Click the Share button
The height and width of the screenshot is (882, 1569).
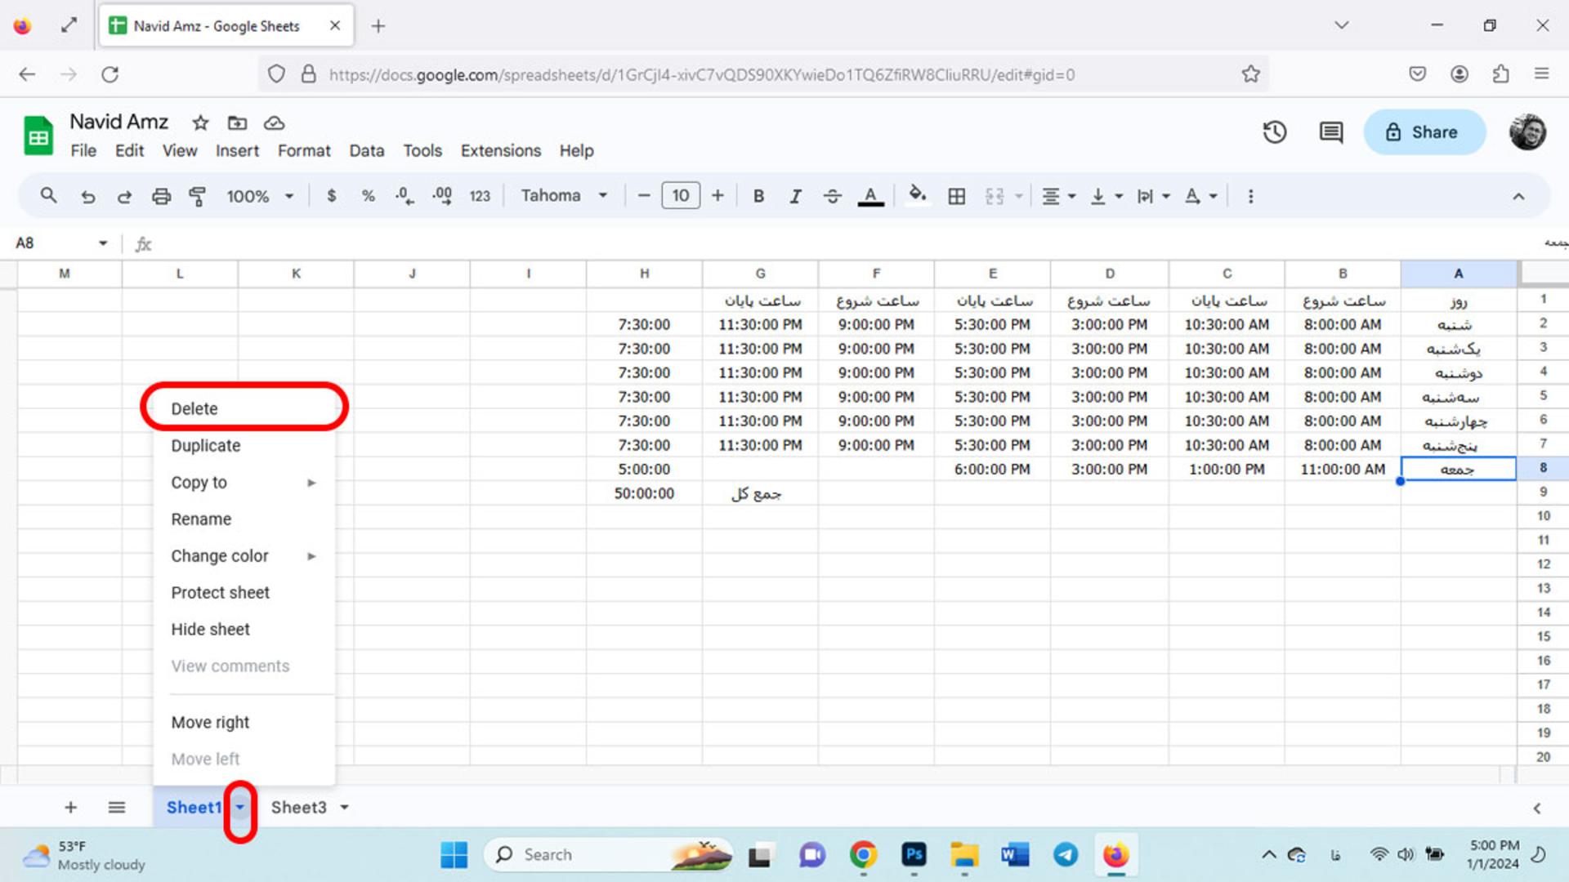coord(1424,132)
